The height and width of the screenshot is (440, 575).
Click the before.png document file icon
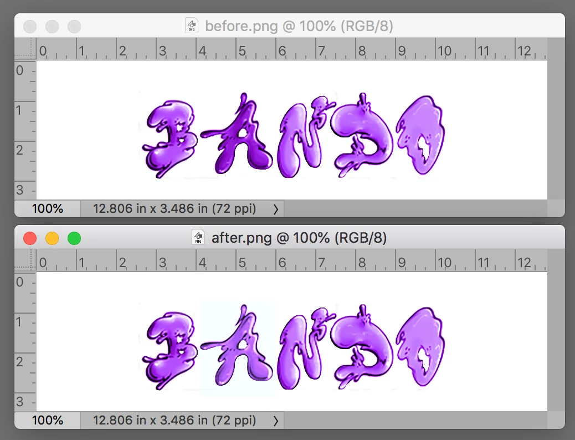tap(192, 25)
